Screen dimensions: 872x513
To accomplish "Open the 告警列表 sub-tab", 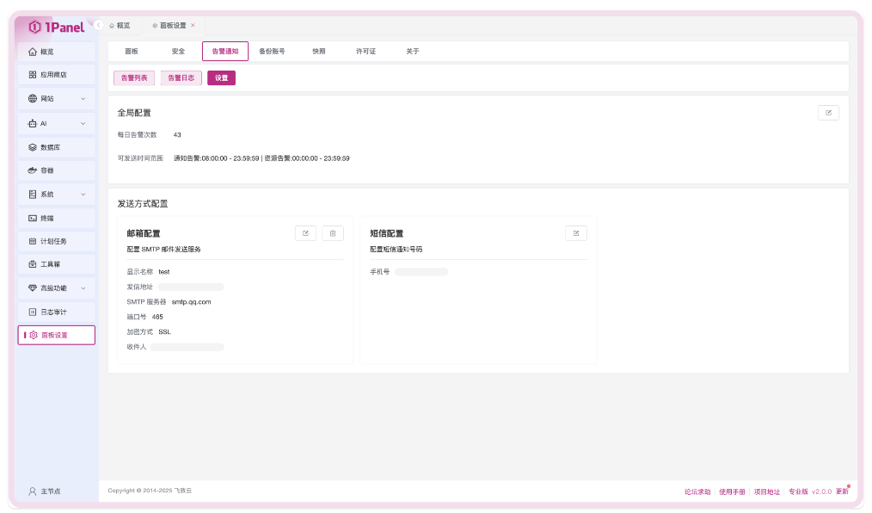I will tap(134, 78).
